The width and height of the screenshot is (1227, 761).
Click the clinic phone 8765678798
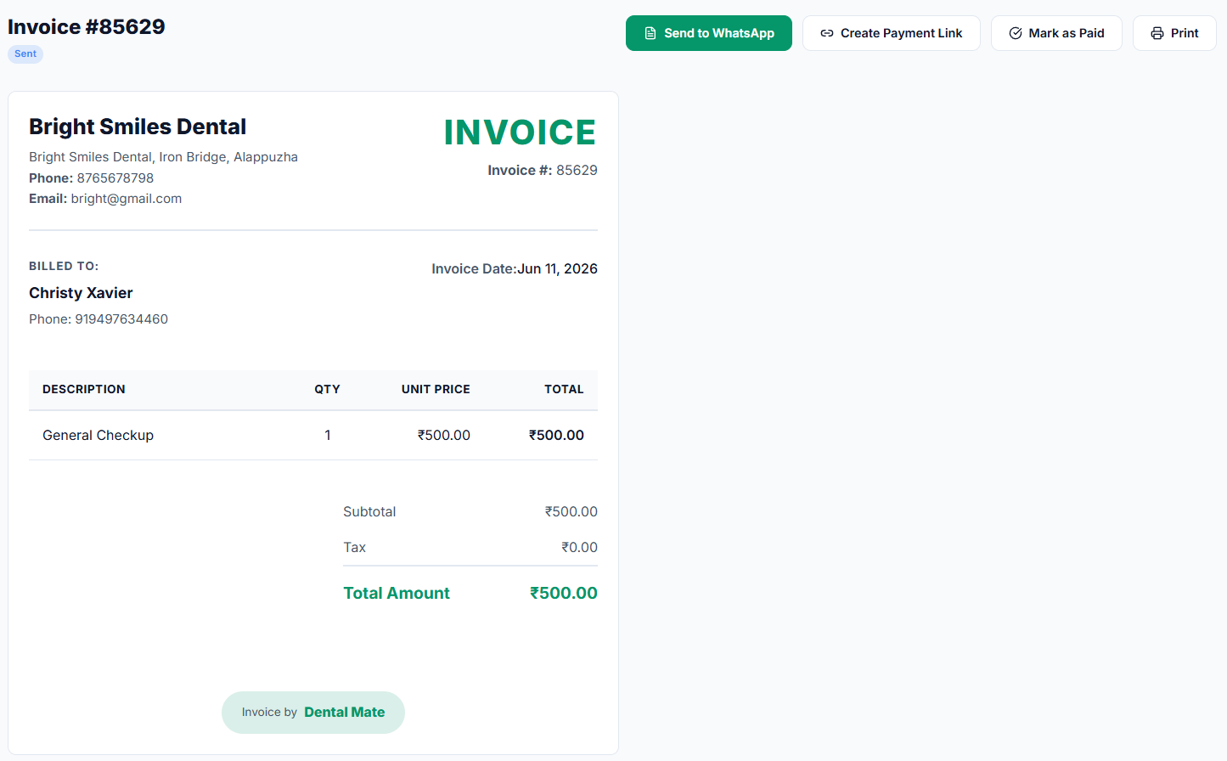point(115,178)
